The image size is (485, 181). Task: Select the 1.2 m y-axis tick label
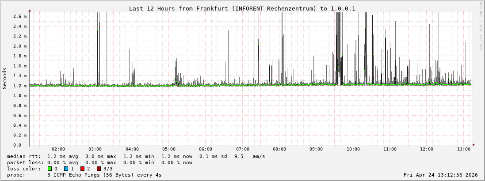coord(19,86)
